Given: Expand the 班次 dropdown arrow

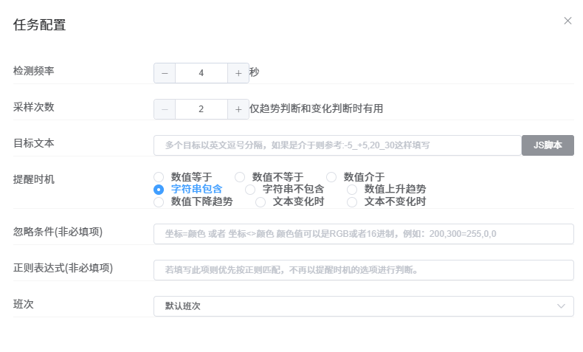Looking at the screenshot, I should tap(562, 306).
